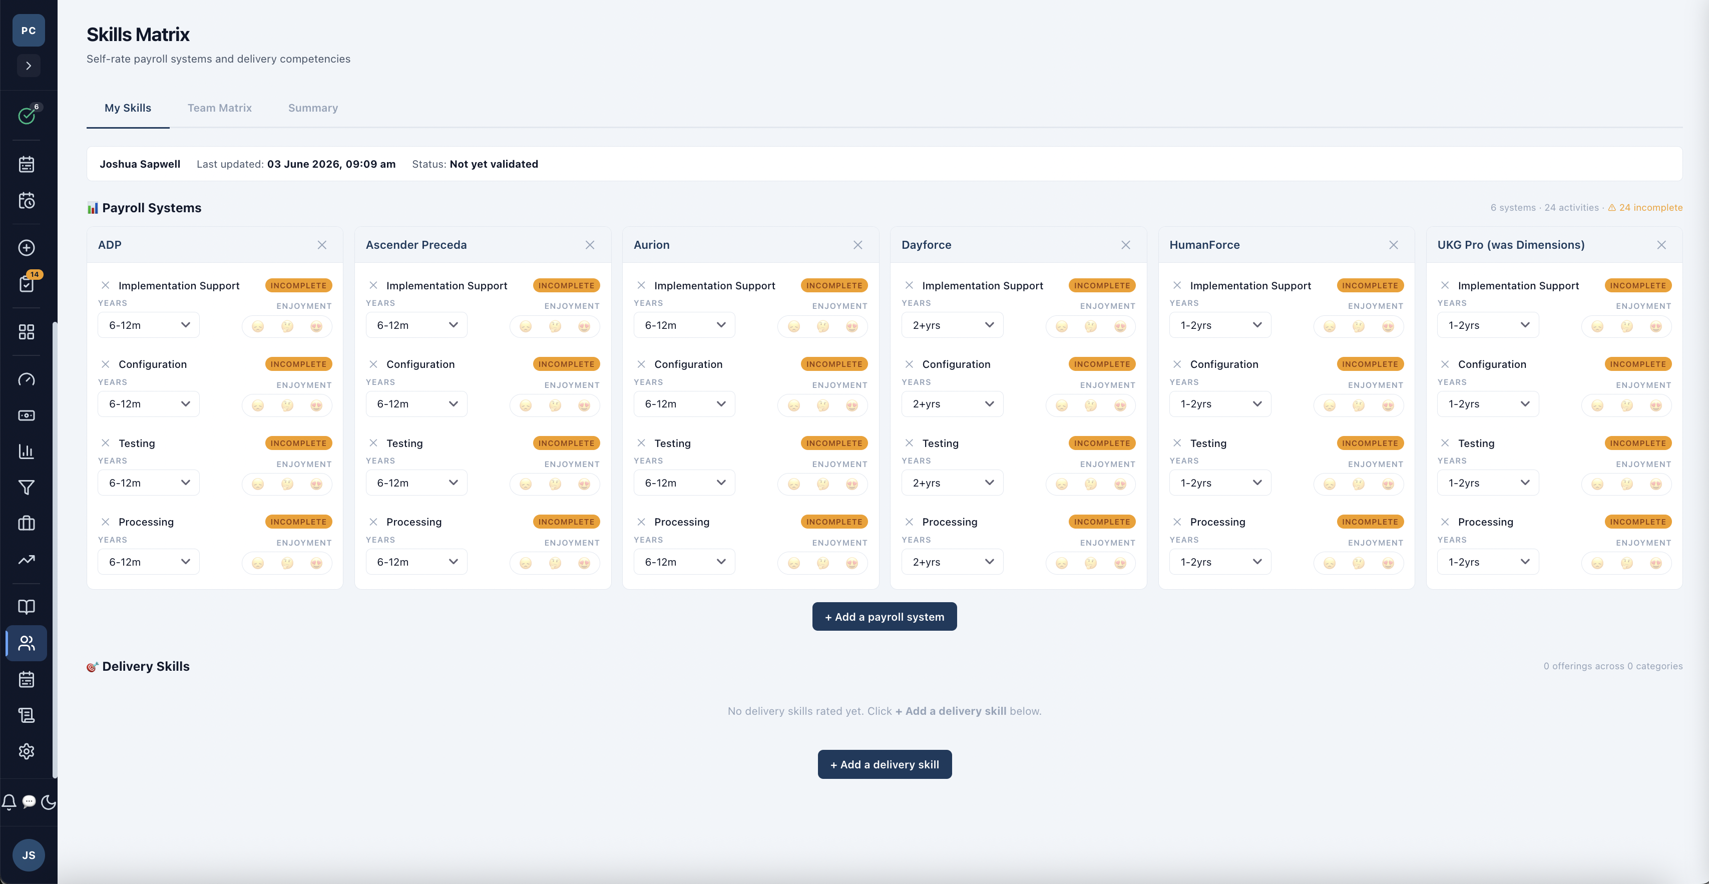Open the chat speech bubble icon
This screenshot has height=884, width=1709.
pyautogui.click(x=29, y=802)
